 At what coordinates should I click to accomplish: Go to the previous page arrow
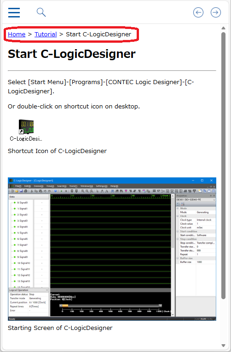click(198, 12)
